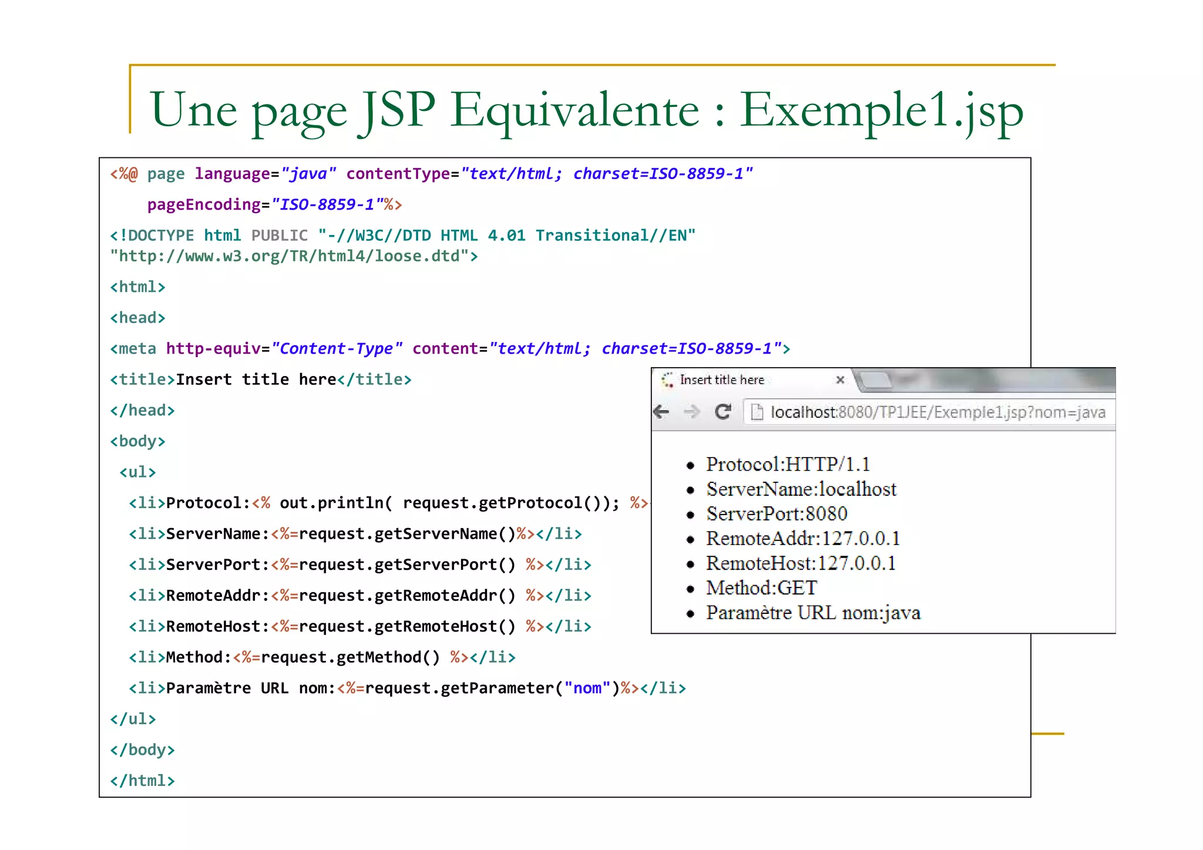The width and height of the screenshot is (1203, 850).
Task: Click the closing </head> tag line
Action: (x=143, y=411)
